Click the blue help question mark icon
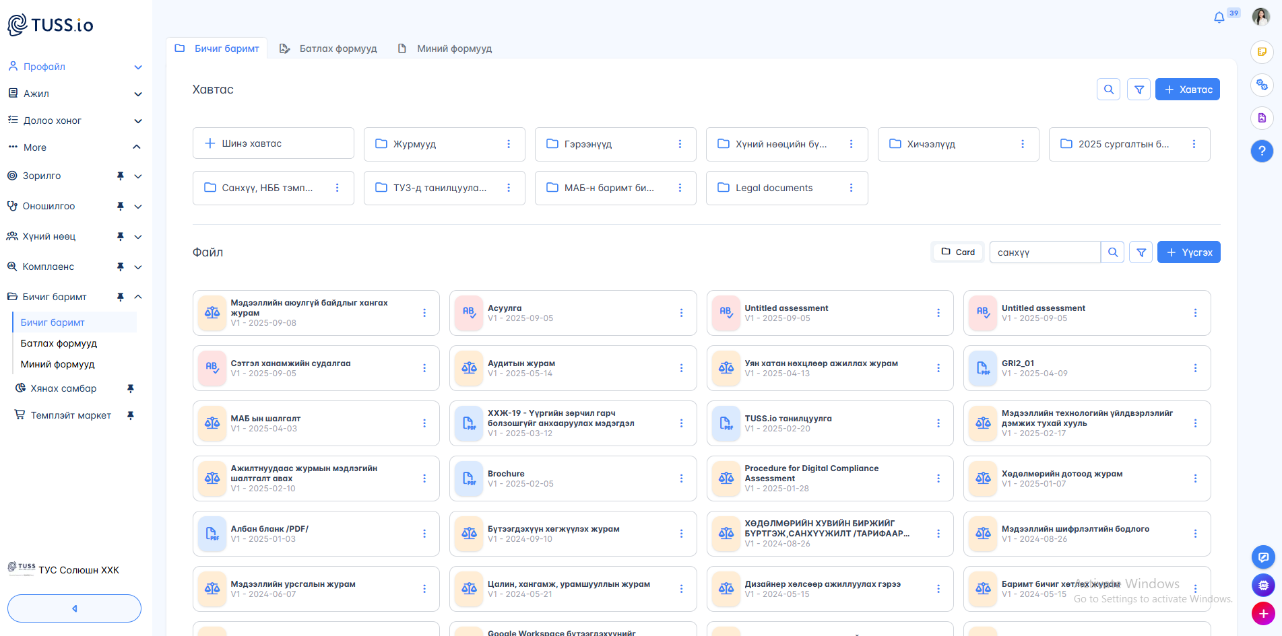The image size is (1282, 636). 1262,151
